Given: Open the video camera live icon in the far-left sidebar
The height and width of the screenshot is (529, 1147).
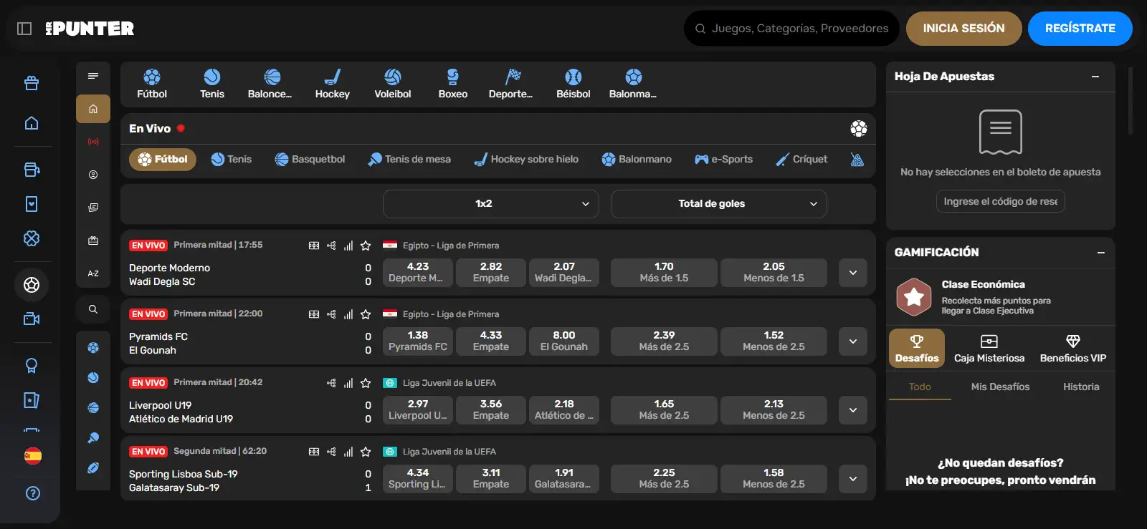Looking at the screenshot, I should (32, 319).
